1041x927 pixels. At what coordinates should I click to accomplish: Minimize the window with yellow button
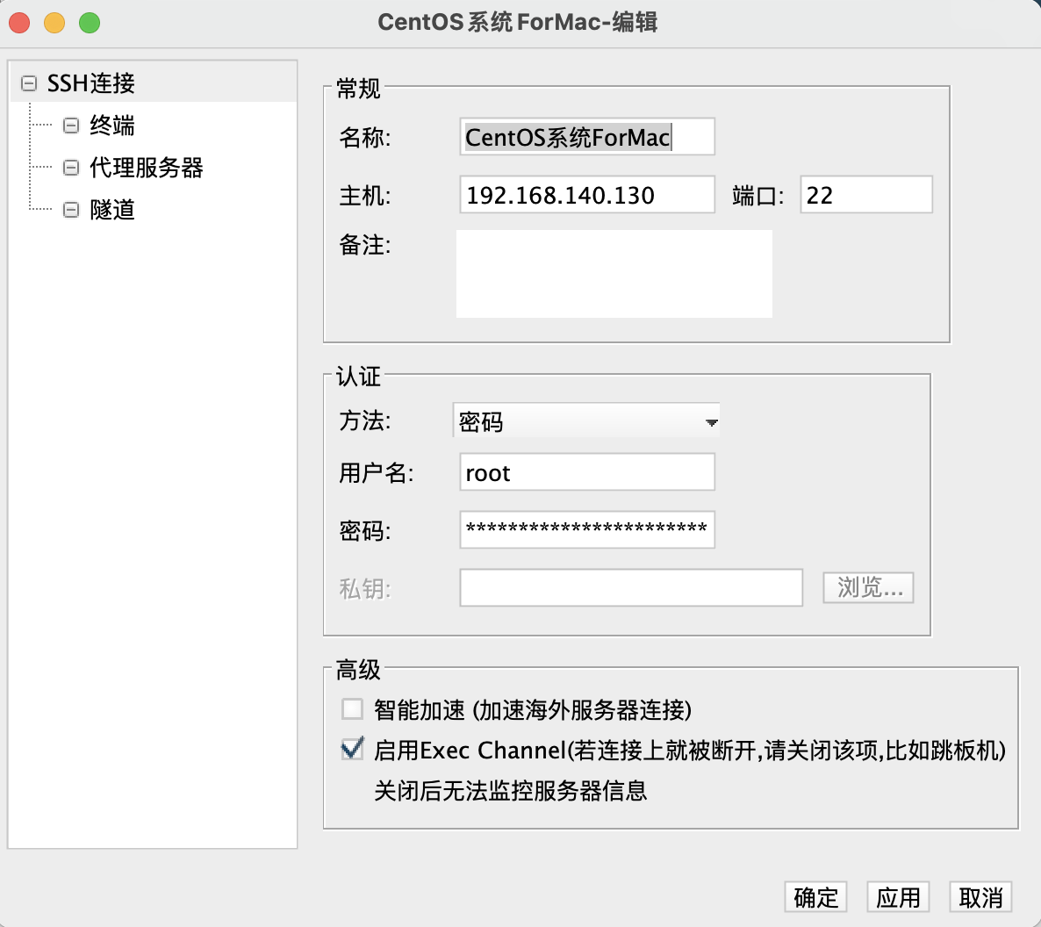[54, 23]
